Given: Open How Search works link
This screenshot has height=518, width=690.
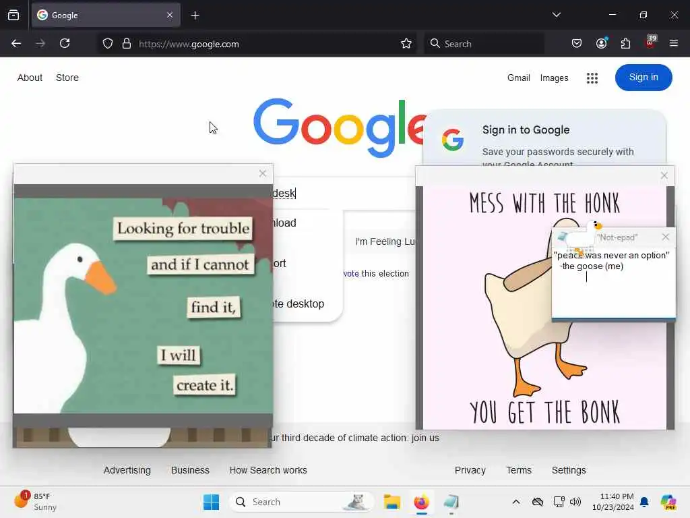Looking at the screenshot, I should click(x=268, y=470).
